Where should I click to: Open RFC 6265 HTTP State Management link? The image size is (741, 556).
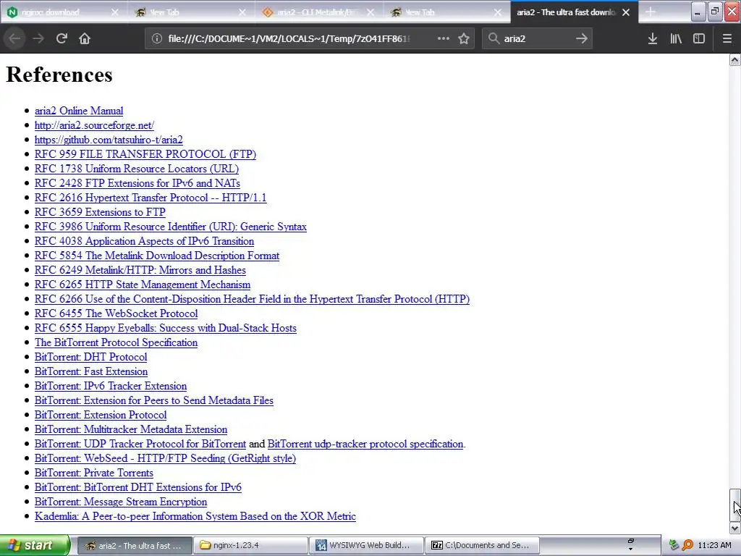click(x=143, y=285)
